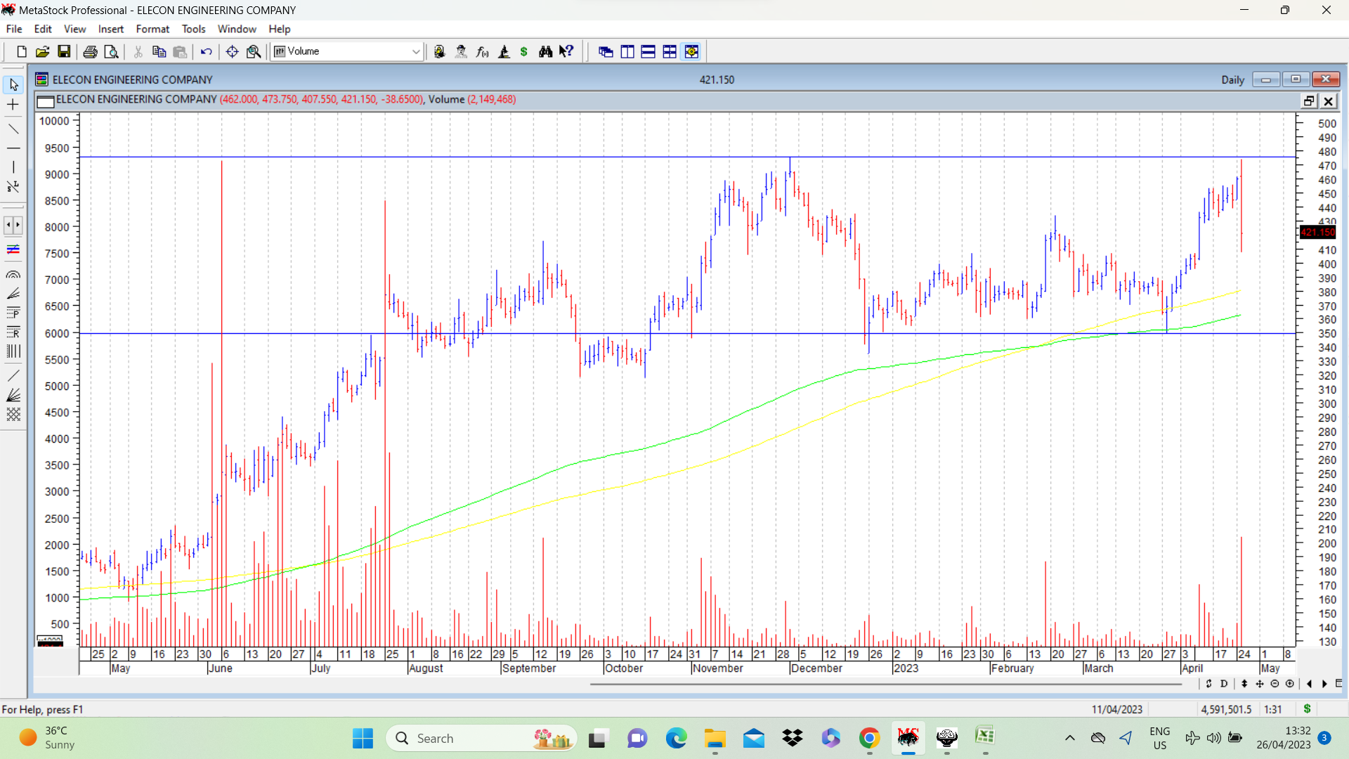Select the crosshairs tool icon in toolbar
Viewport: 1349px width, 759px height.
tap(232, 51)
